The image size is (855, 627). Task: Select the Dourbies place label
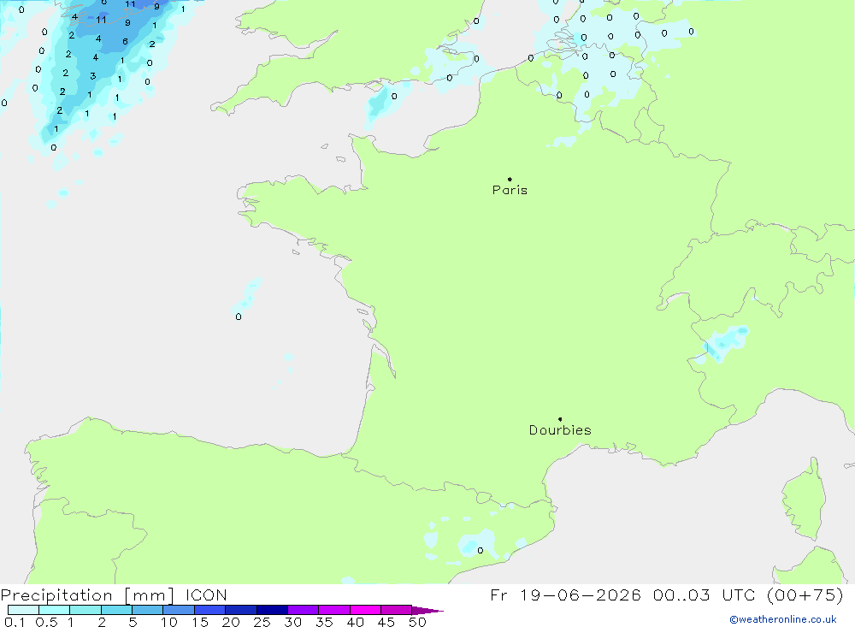coord(560,430)
